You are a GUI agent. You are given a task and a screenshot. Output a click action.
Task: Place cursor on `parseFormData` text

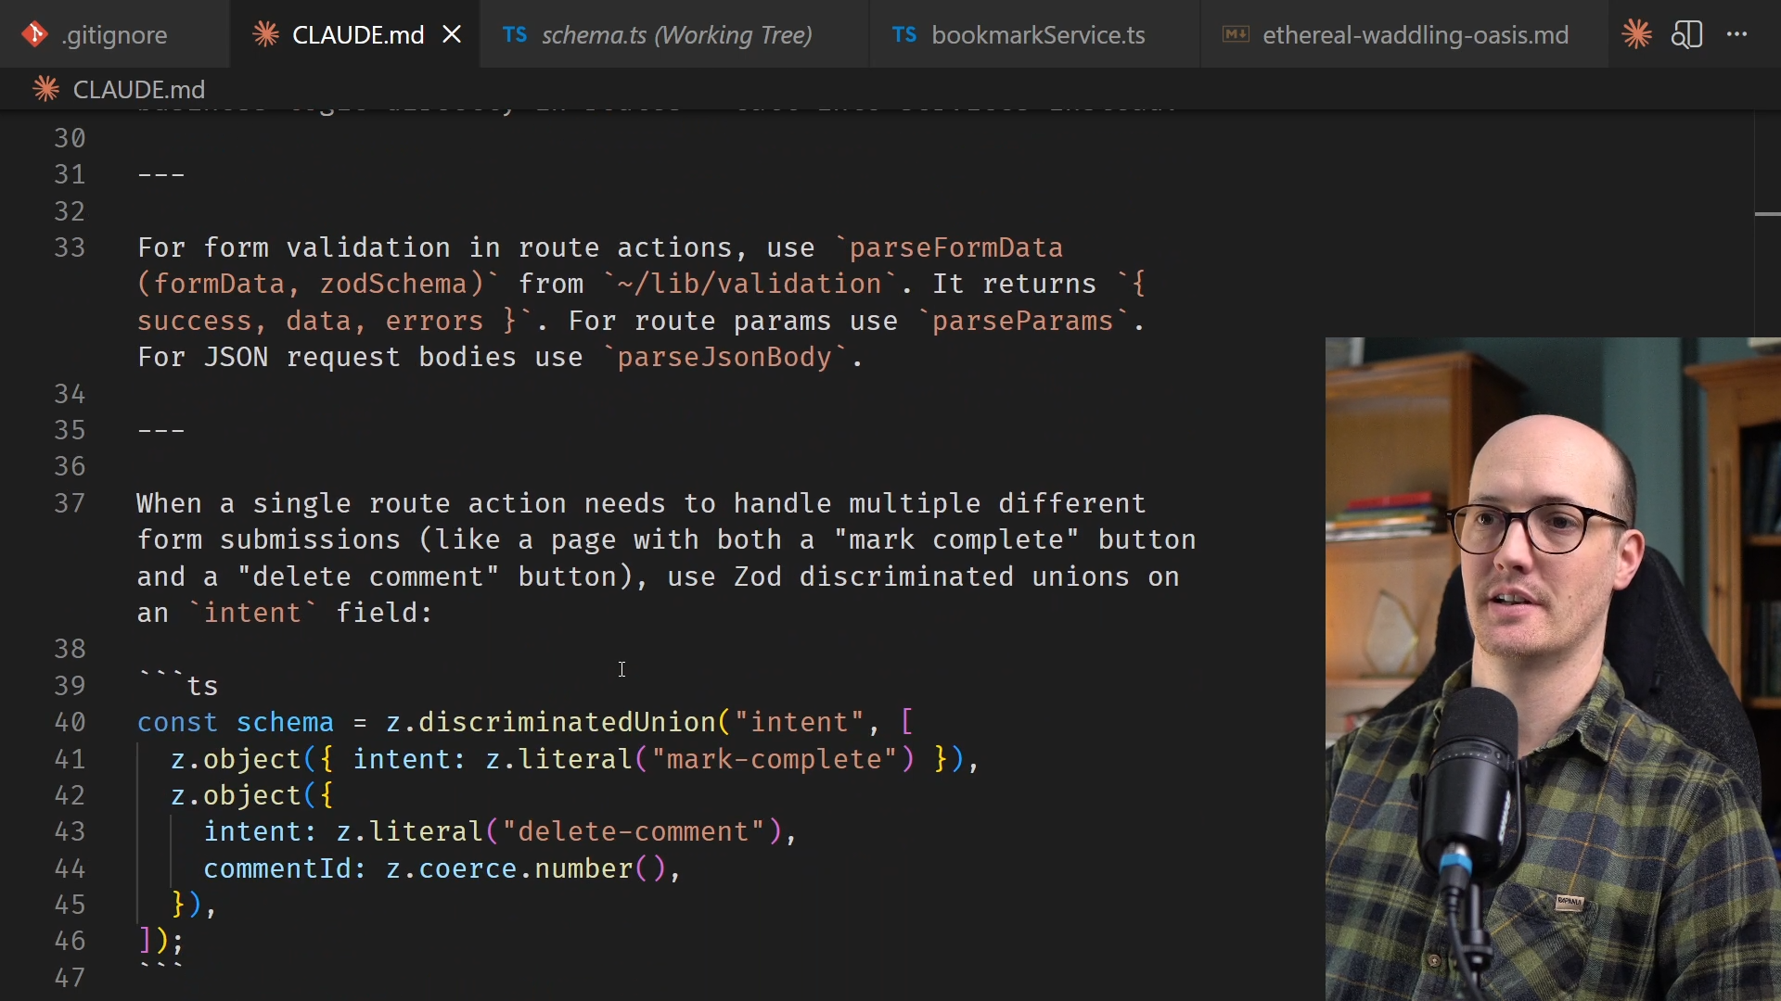[955, 247]
